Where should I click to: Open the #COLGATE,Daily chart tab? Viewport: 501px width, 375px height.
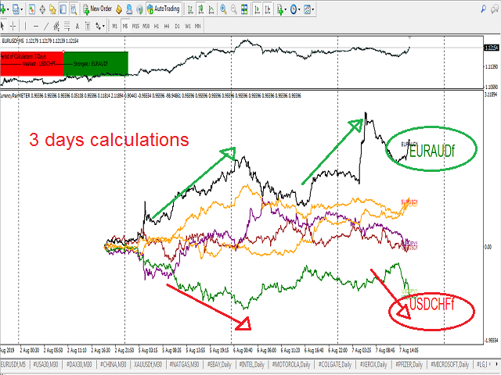334,364
